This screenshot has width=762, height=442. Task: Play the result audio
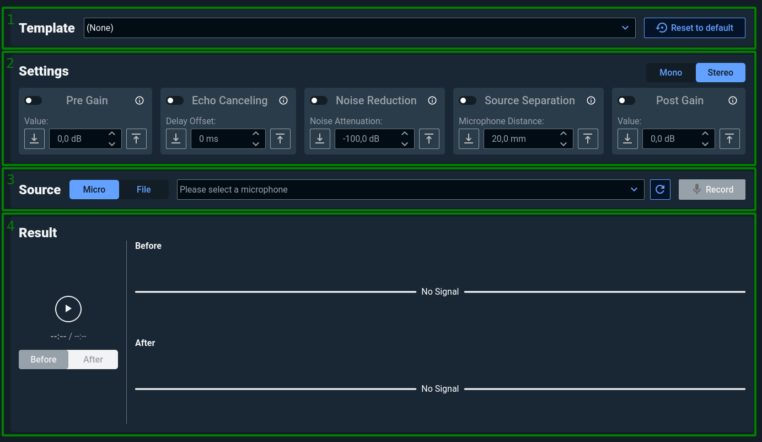coord(68,308)
